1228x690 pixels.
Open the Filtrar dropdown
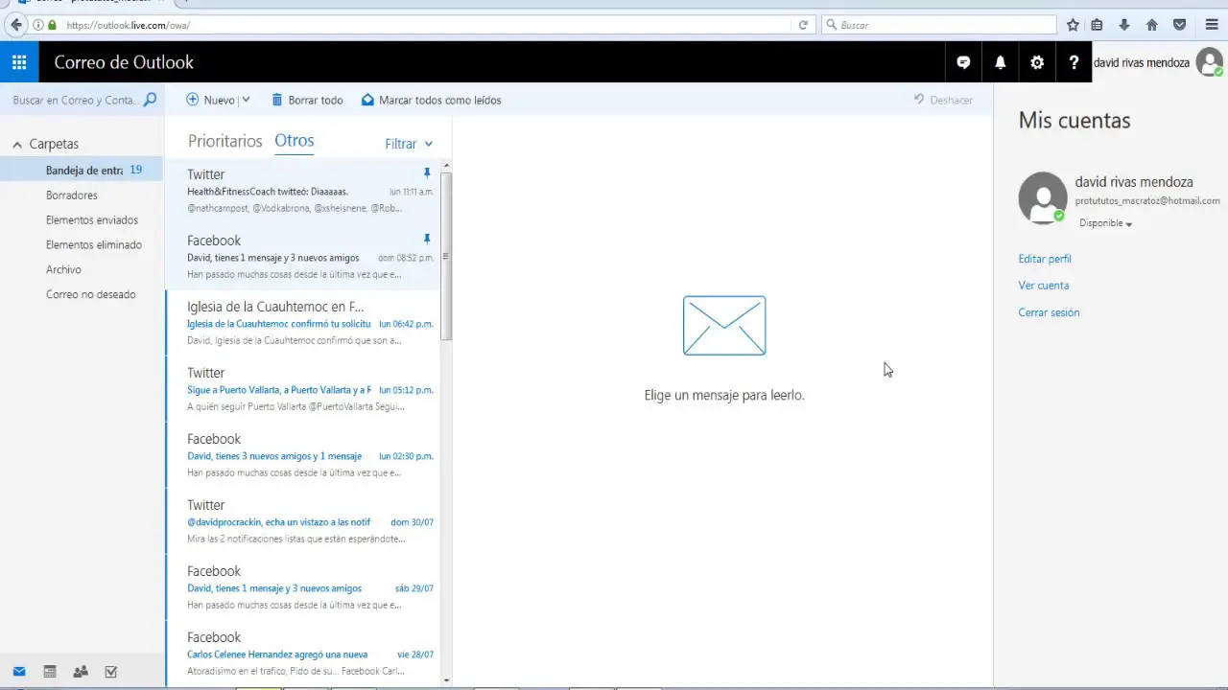(409, 144)
